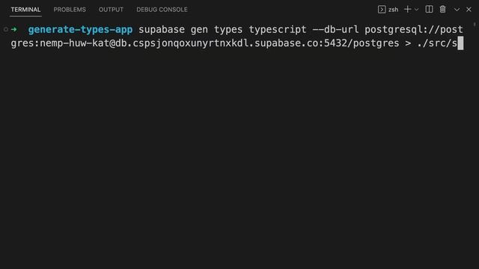Switch to the PROBLEMS tab
This screenshot has height=269, width=479.
click(70, 10)
